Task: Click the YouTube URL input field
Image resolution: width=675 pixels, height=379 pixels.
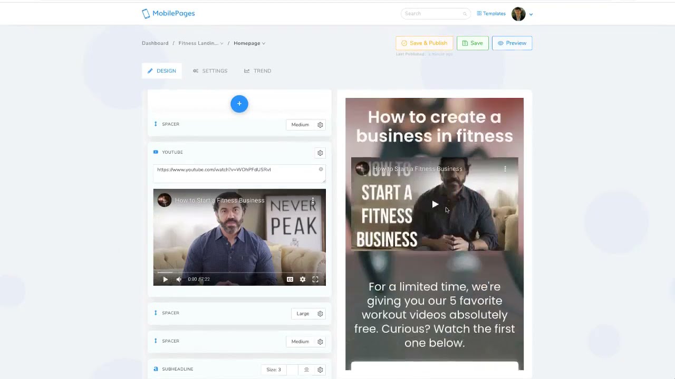Action: (x=239, y=173)
